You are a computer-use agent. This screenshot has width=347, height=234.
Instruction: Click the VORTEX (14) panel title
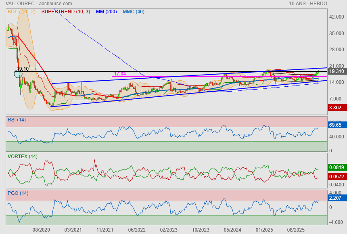pyautogui.click(x=23, y=156)
